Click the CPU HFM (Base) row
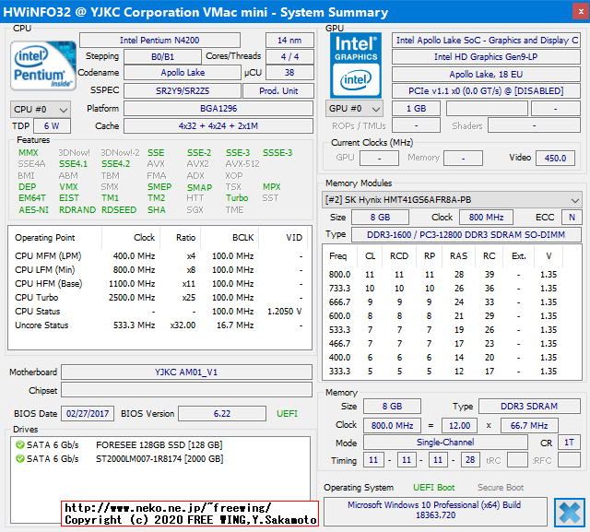The height and width of the screenshot is (532, 590). click(159, 284)
